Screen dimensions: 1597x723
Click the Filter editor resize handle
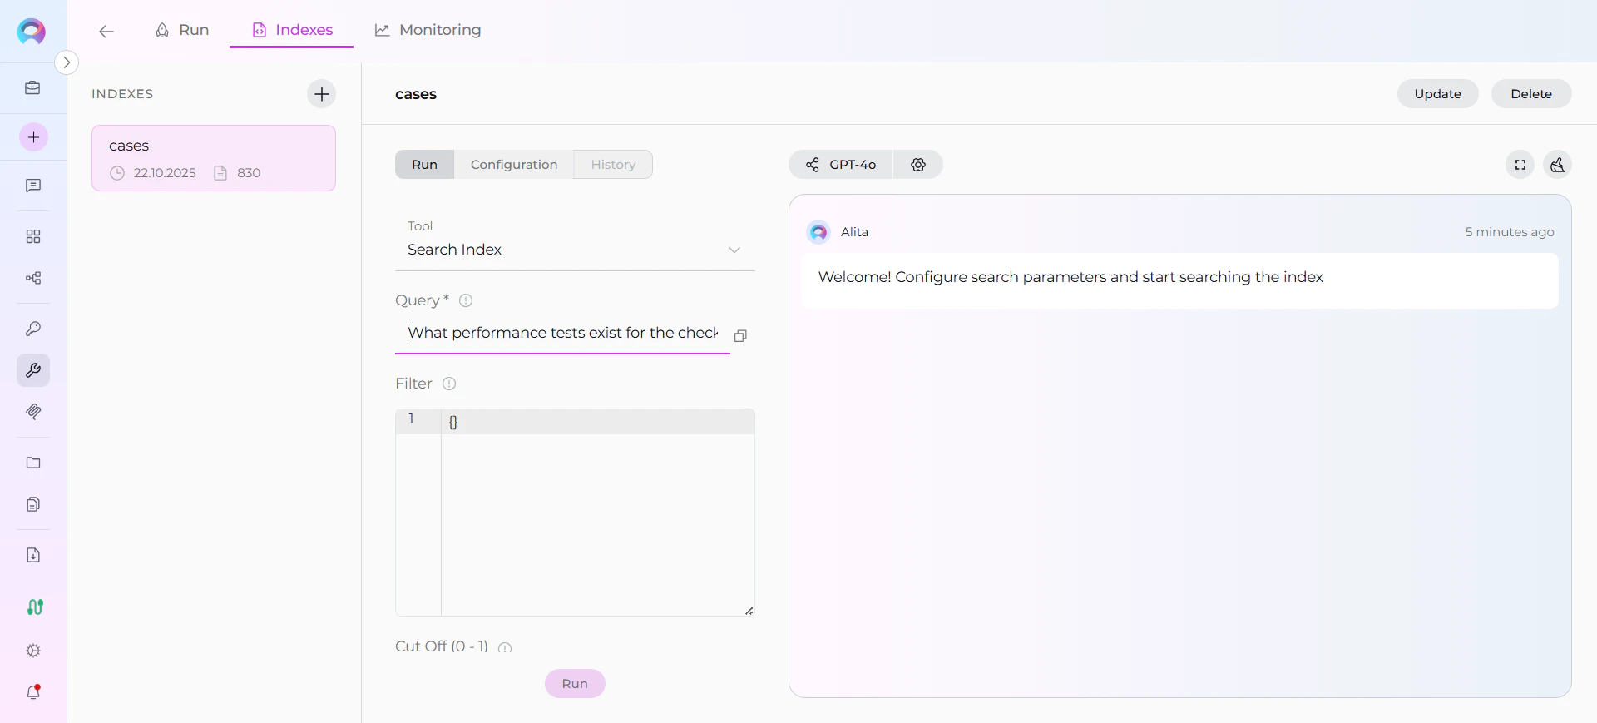click(749, 611)
